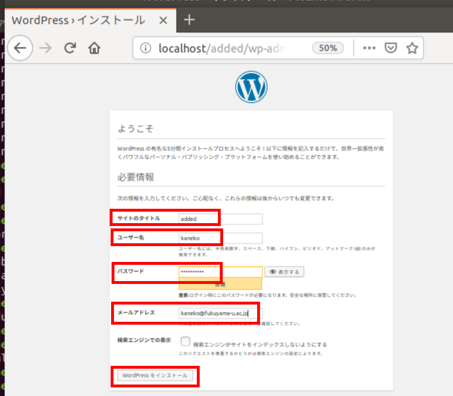Focus the ユーザー名 field containing kaneko
Screen dimensions: 453x396
pyautogui.click(x=220, y=238)
